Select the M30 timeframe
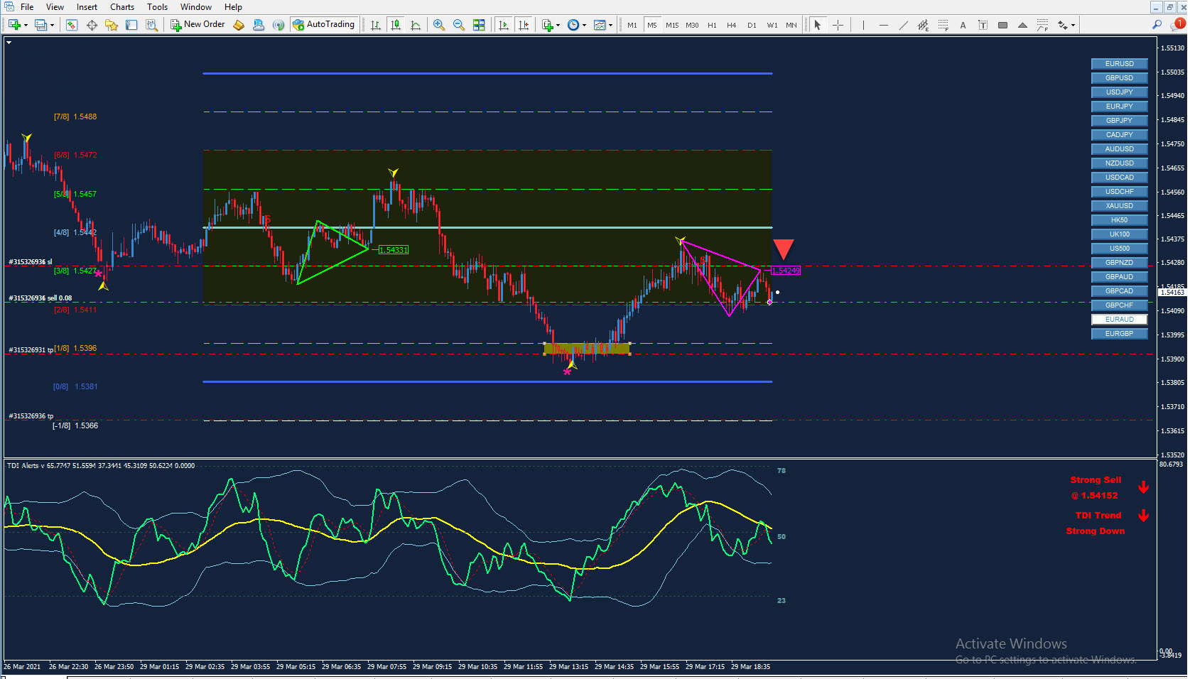 [692, 25]
